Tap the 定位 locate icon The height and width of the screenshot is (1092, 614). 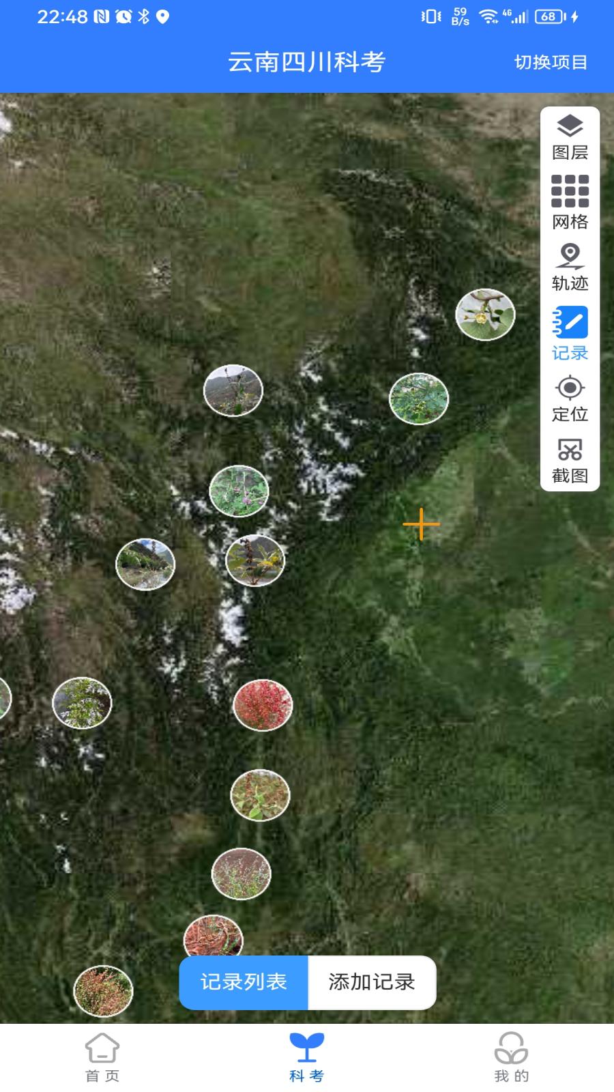pos(570,399)
